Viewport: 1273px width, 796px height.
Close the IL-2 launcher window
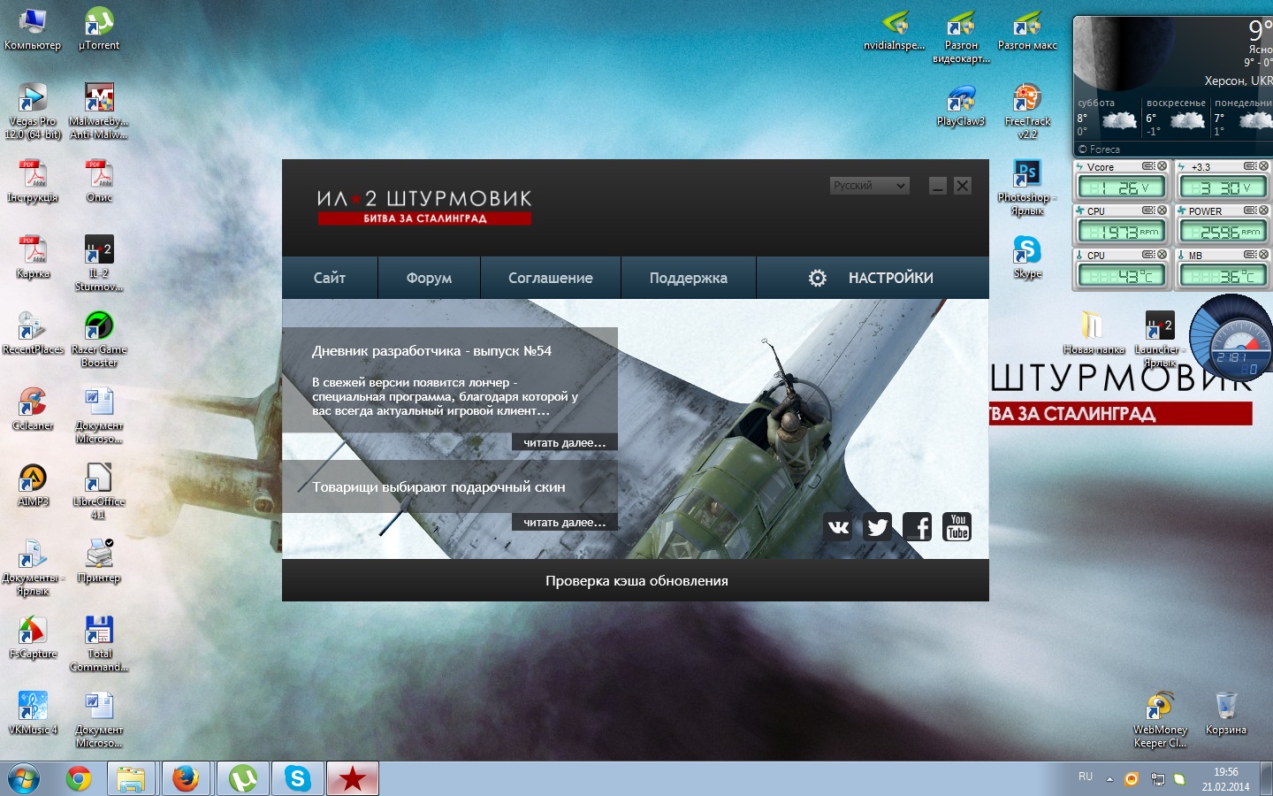click(x=963, y=186)
